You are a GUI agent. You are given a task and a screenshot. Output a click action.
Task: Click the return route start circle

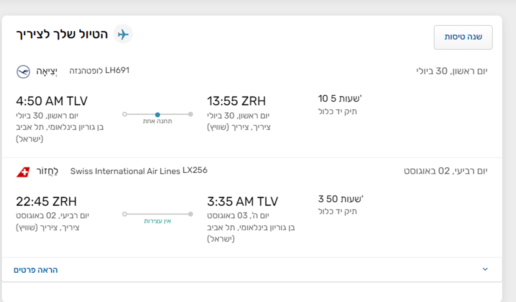(x=125, y=214)
